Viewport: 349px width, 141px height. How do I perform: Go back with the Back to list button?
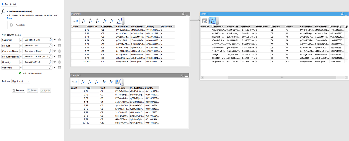coord(9,4)
